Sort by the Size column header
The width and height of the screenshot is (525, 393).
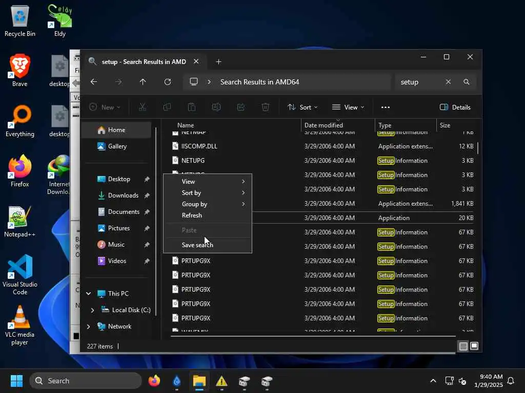tap(445, 125)
